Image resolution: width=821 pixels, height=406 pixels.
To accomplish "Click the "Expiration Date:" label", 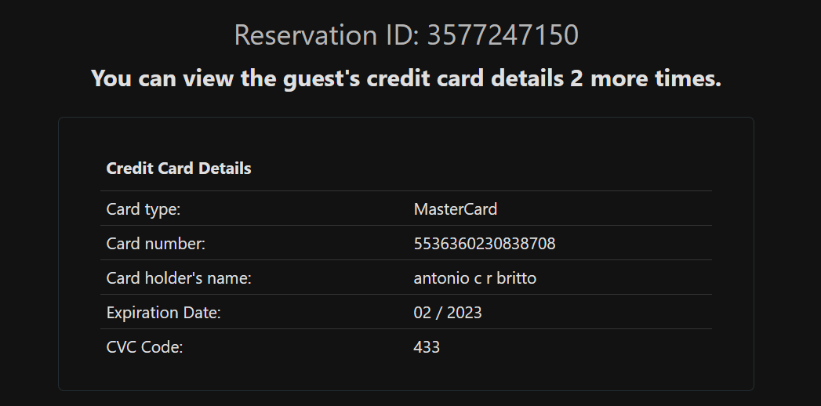I will tap(163, 313).
